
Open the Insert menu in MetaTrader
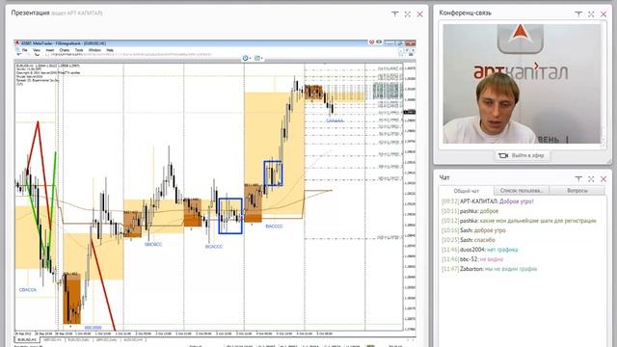click(50, 50)
